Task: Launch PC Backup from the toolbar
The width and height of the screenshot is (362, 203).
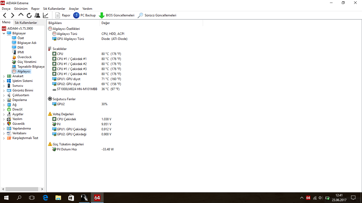Action: (x=85, y=15)
